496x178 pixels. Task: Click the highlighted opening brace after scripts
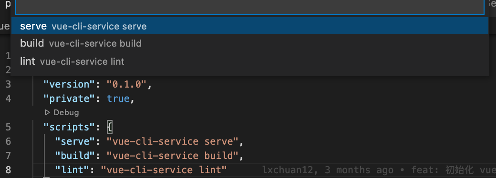tap(109, 127)
